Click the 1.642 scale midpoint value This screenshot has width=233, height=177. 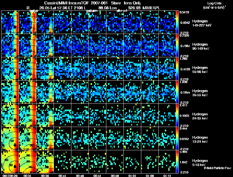coord(183,162)
